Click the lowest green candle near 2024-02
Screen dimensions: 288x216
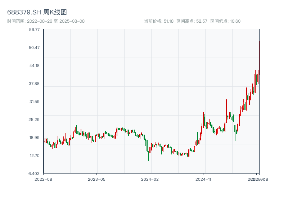click(149, 155)
